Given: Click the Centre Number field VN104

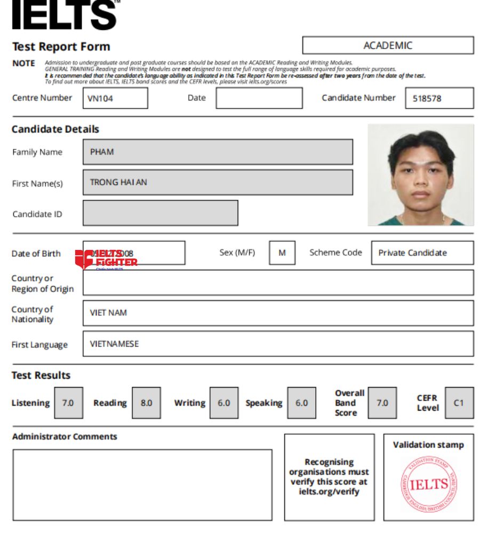Looking at the screenshot, I should 115,98.
